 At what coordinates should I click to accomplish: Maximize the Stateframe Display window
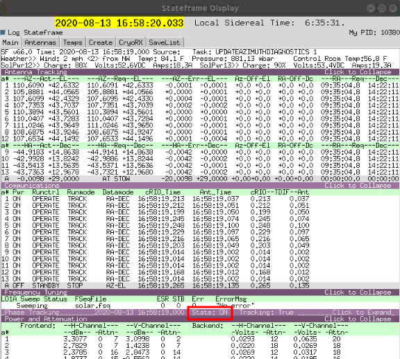point(382,8)
